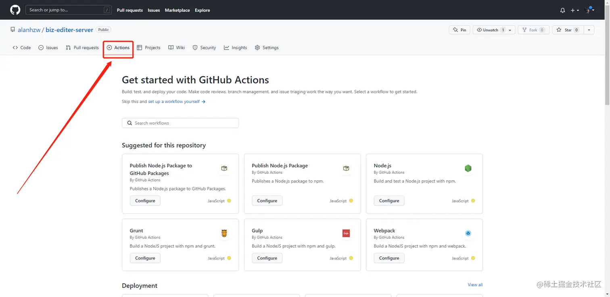Viewport: 610px width, 297px height.
Task: Click the GitHub octocat logo
Action: tap(15, 10)
